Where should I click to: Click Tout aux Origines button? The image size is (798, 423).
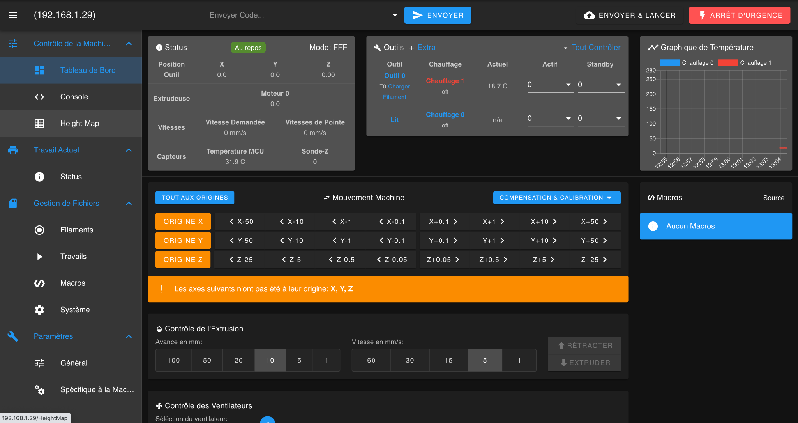[195, 198]
